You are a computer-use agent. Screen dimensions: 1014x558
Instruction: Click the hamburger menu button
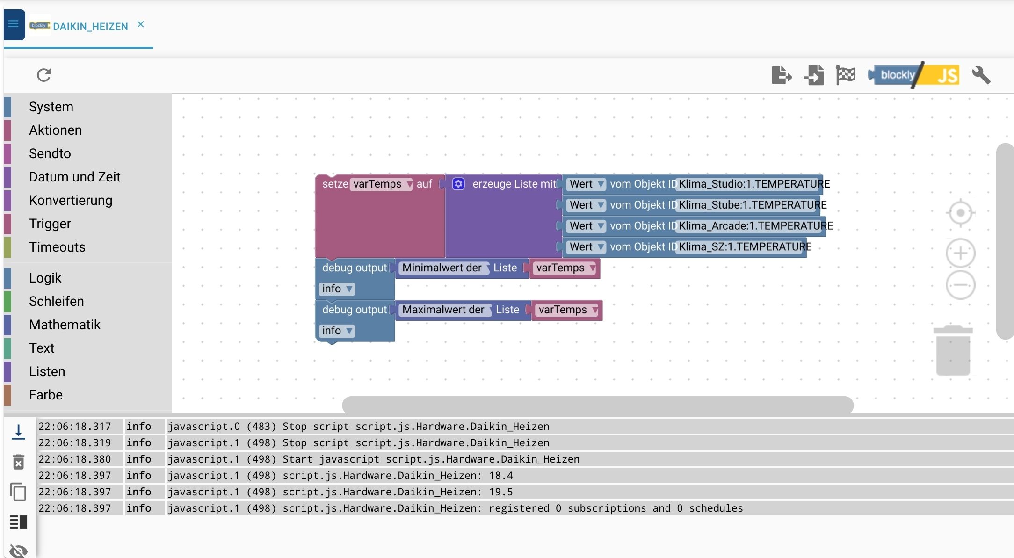point(14,24)
